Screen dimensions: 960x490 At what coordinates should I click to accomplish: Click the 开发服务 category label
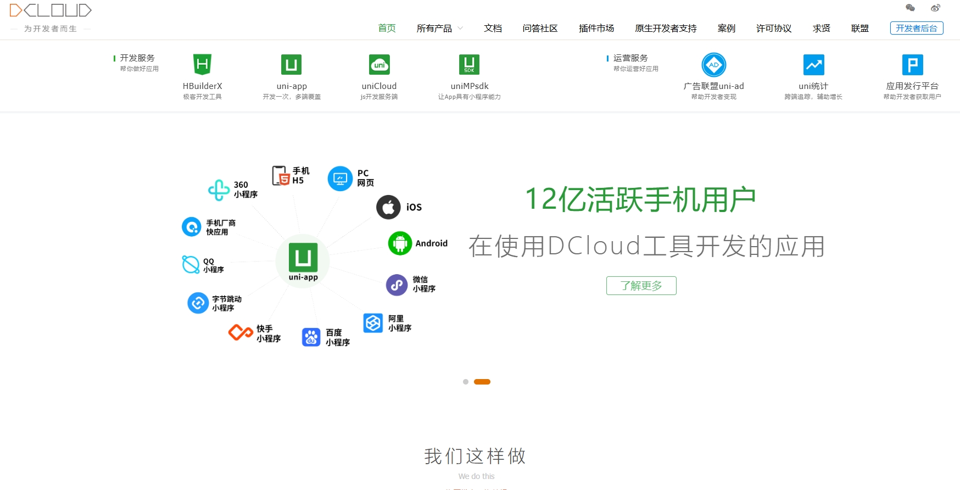click(x=137, y=58)
